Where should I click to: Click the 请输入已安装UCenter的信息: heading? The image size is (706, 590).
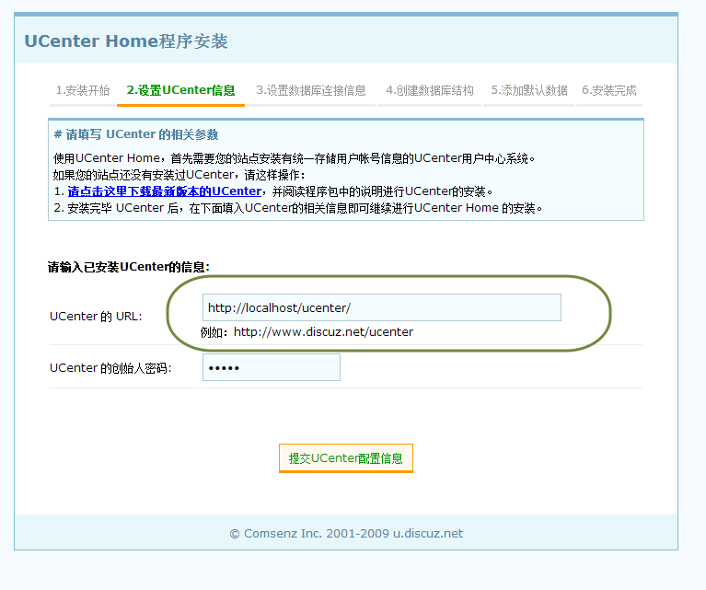129,267
